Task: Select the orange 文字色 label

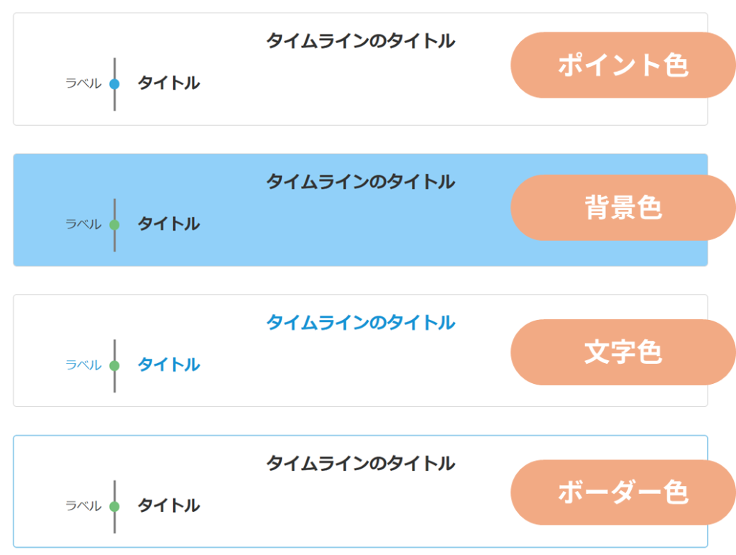Action: tap(622, 352)
